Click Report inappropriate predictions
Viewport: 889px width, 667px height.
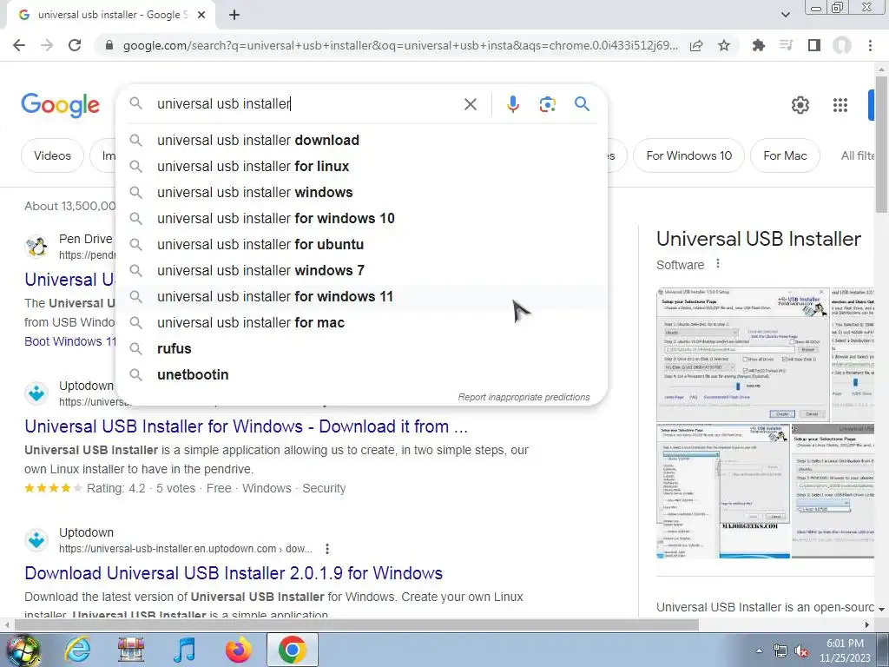tap(524, 397)
